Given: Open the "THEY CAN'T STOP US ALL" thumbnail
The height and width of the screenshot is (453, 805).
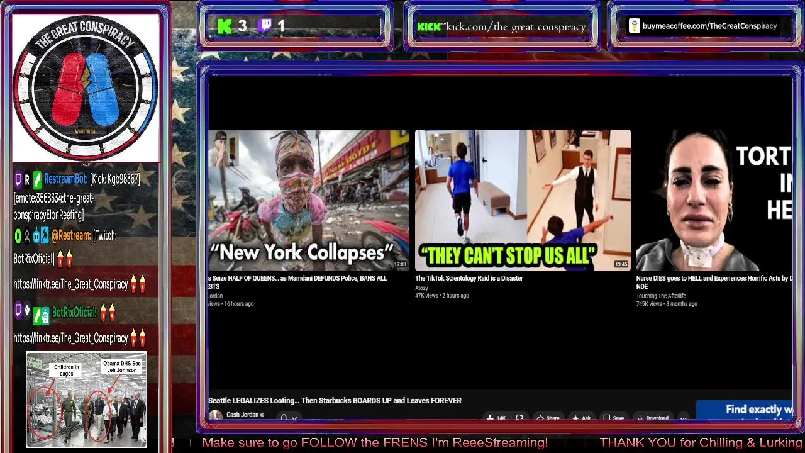Looking at the screenshot, I should pyautogui.click(x=523, y=200).
